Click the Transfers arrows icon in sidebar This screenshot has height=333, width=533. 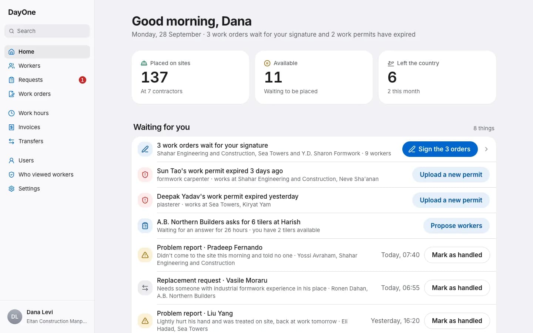coord(11,141)
